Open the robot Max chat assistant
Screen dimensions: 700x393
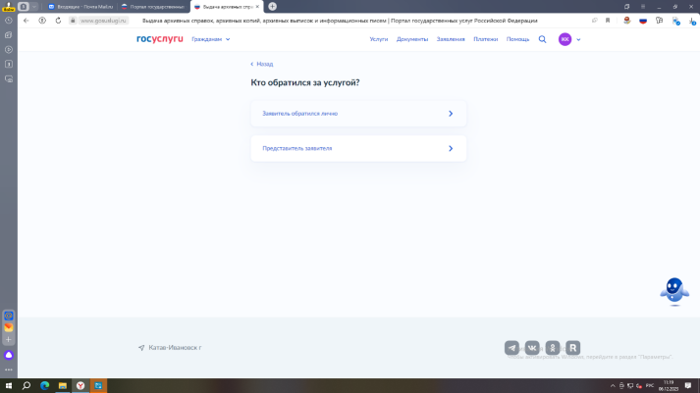point(673,290)
